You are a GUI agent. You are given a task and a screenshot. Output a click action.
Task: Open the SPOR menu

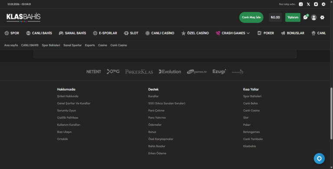(12, 33)
